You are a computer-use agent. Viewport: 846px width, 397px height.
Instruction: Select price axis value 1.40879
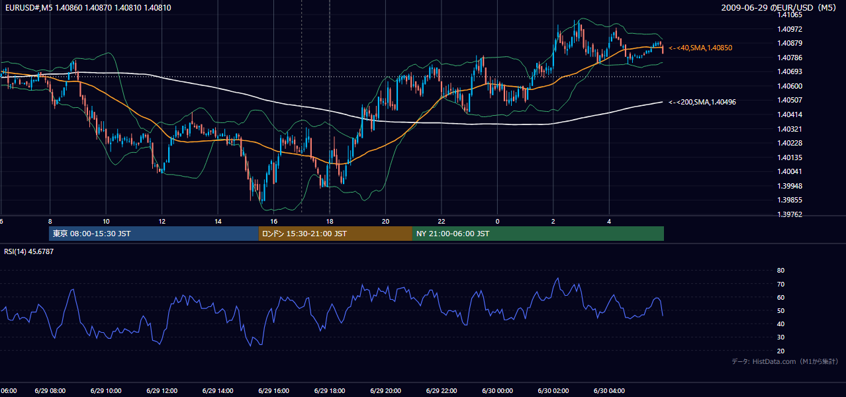(x=790, y=44)
